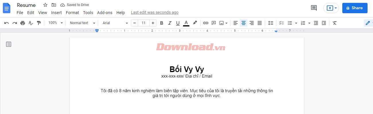Open comment history icon
The height and width of the screenshot is (114, 373).
coord(314,8)
